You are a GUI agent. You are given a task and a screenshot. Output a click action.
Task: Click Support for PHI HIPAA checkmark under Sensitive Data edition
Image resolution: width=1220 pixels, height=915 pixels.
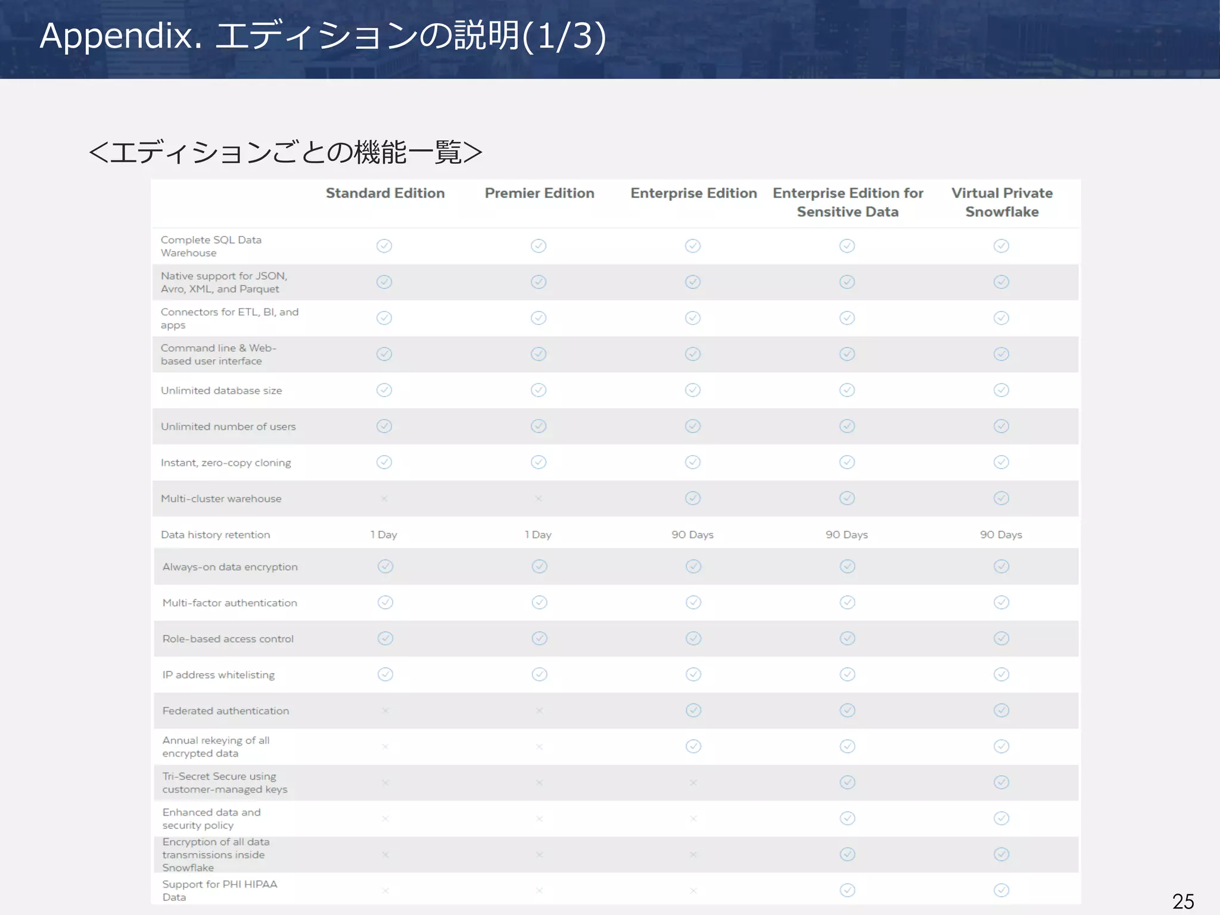pyautogui.click(x=848, y=890)
